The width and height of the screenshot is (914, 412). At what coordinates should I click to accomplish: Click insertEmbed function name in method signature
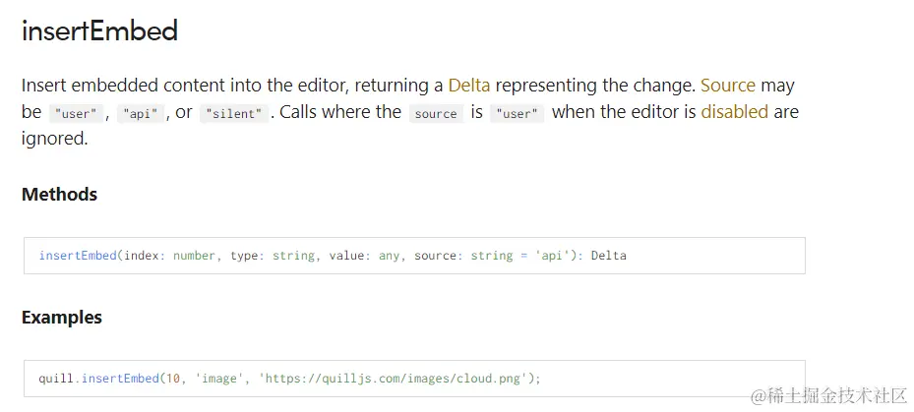click(x=78, y=256)
